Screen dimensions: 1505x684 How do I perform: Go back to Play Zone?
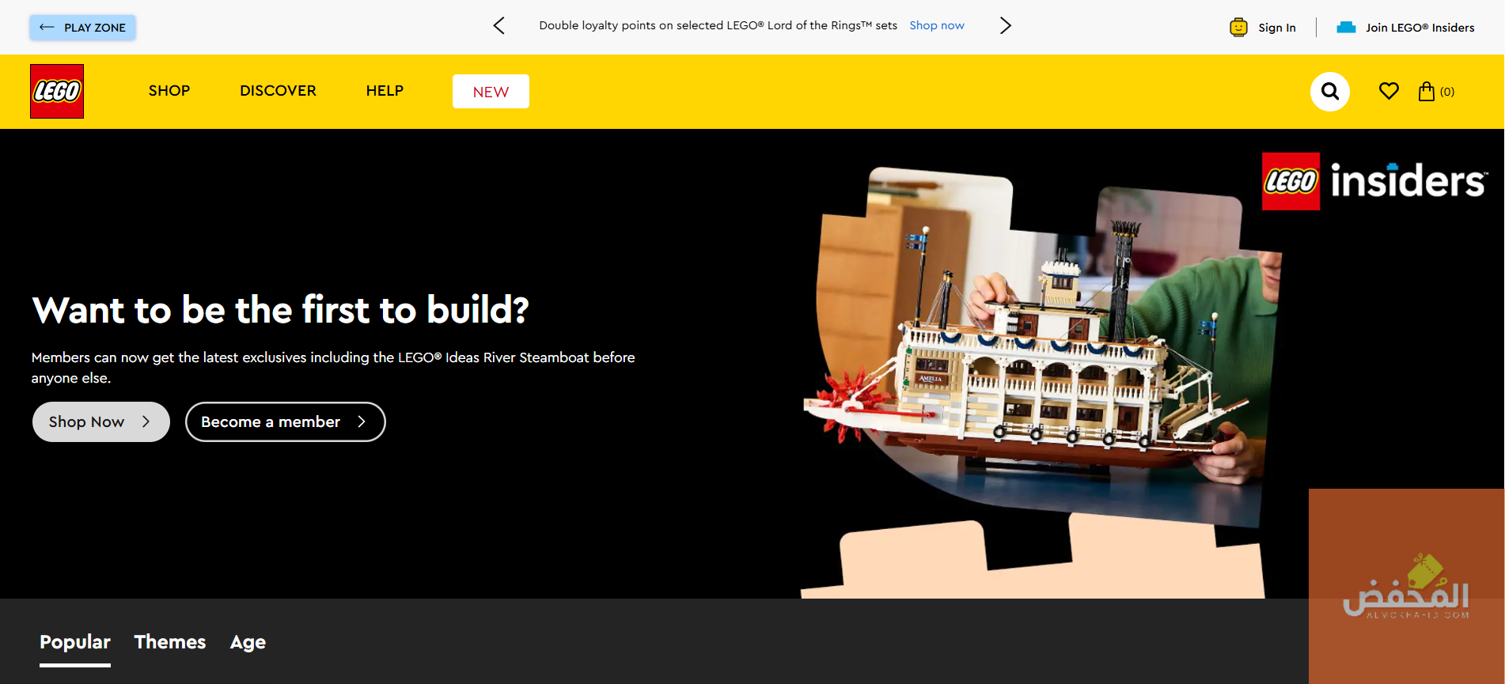(82, 28)
